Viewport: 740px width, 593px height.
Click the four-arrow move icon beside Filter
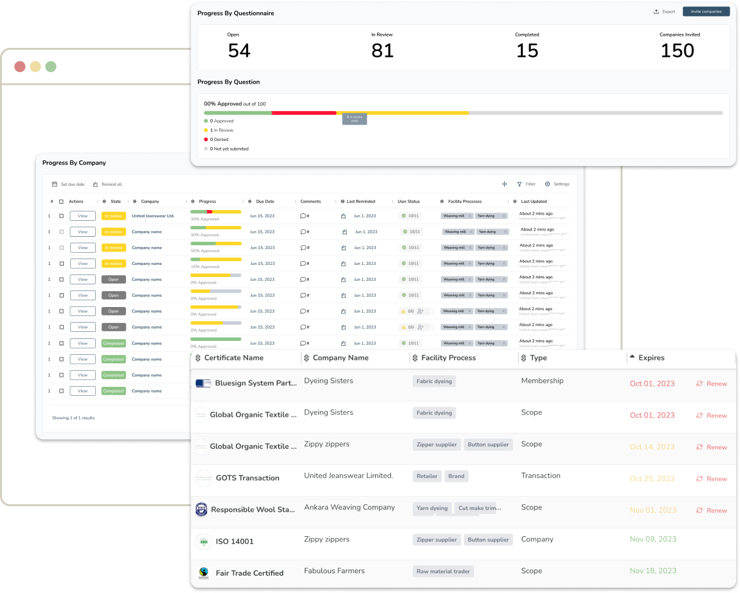[x=504, y=184]
